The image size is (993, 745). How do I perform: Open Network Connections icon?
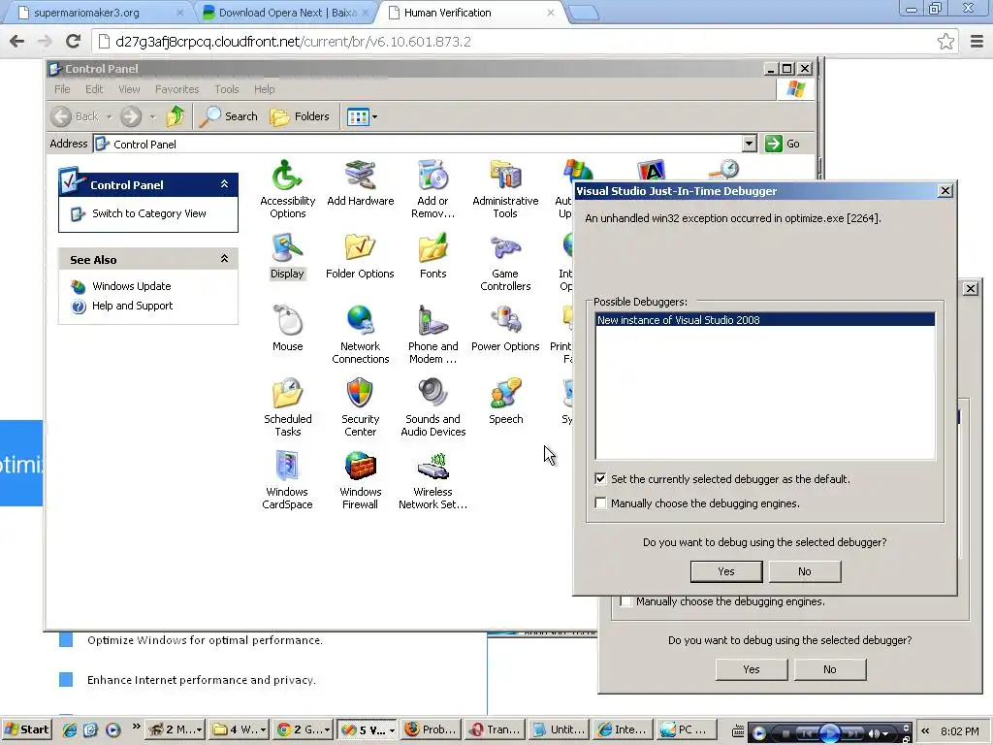coord(361,335)
